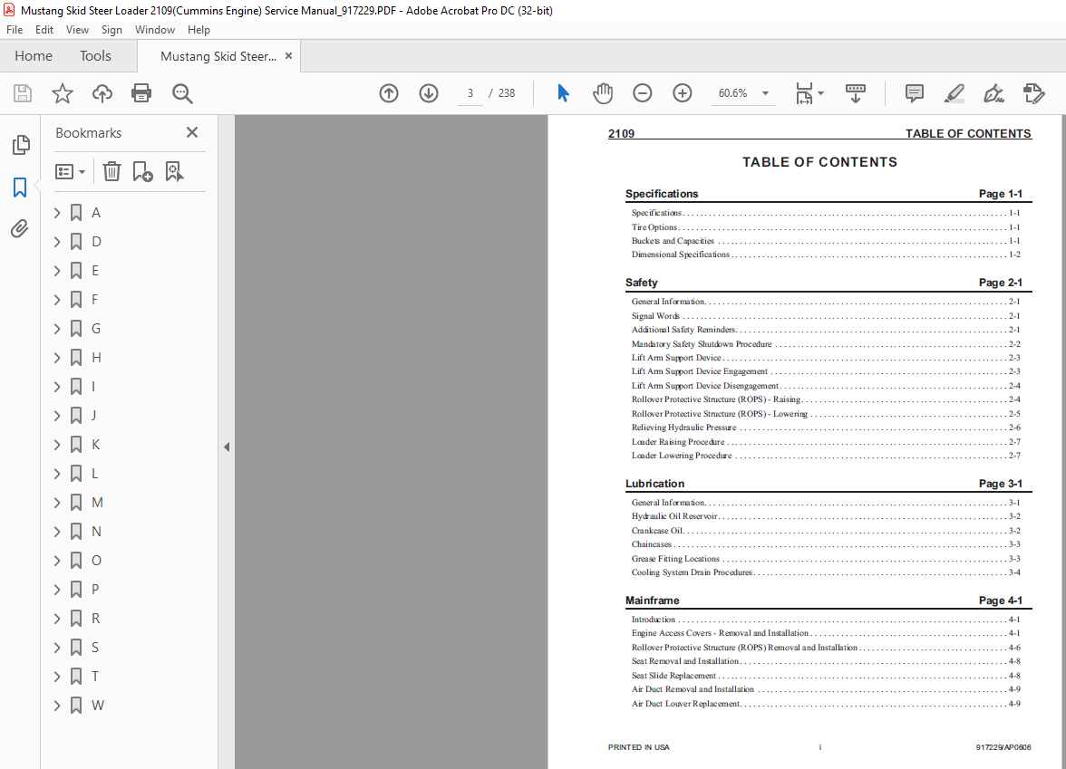Screen dimensions: 1066x769
Task: Expand bookmark E chevron
Action: click(x=57, y=270)
